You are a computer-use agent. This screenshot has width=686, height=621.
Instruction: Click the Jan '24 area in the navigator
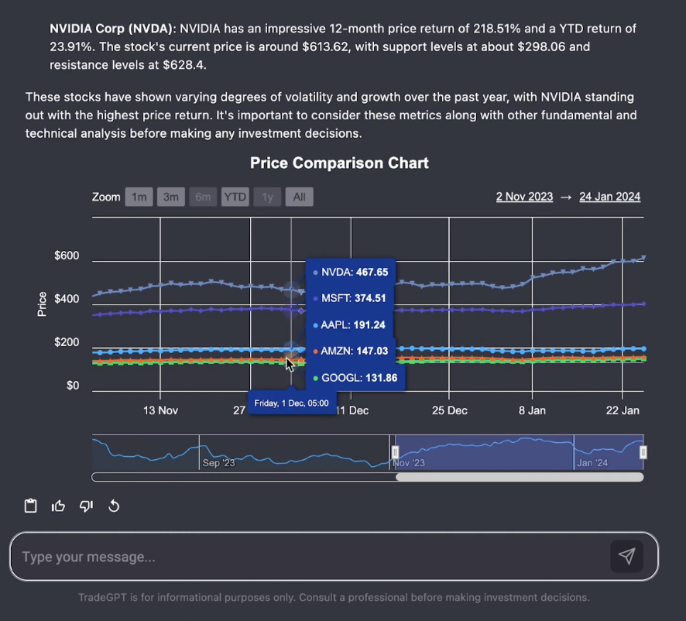coord(592,462)
